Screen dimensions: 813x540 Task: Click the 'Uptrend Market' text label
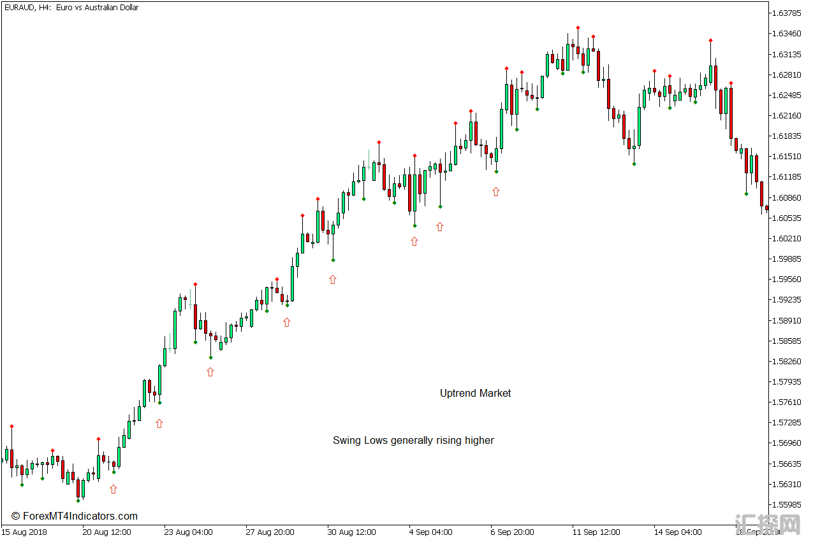[475, 394]
